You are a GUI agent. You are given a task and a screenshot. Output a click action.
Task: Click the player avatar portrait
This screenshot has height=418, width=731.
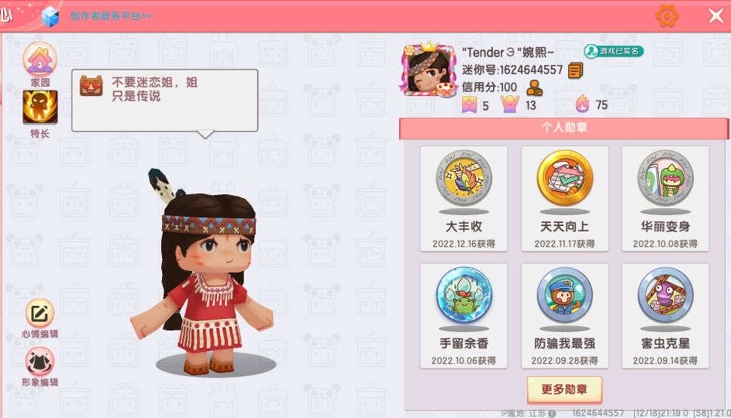click(428, 70)
